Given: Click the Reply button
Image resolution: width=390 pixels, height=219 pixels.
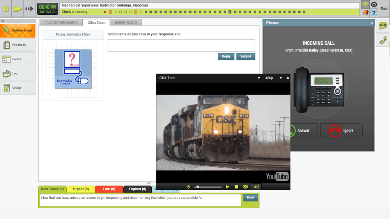Looking at the screenshot, I should coord(226,56).
